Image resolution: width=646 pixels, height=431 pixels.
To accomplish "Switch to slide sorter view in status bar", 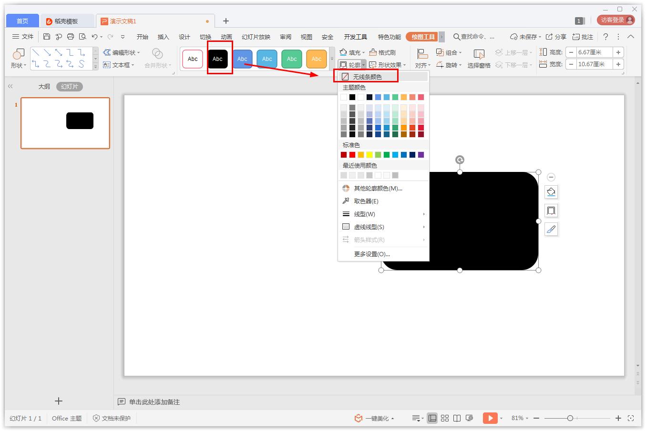I will point(444,418).
